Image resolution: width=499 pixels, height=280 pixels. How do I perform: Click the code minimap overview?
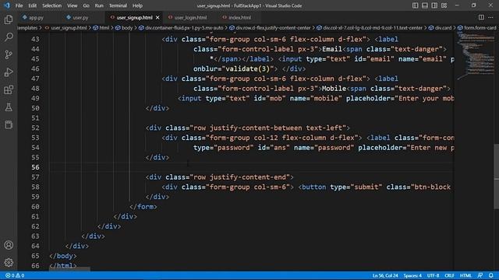pos(475,55)
